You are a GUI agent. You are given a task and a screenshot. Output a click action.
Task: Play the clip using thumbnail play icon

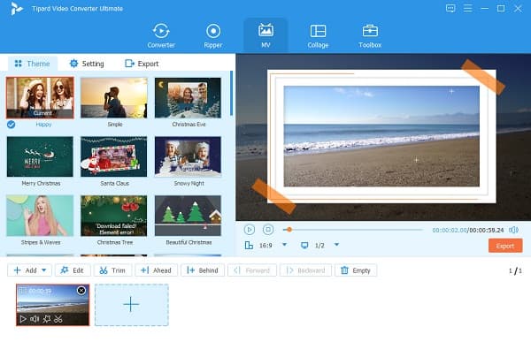click(23, 319)
